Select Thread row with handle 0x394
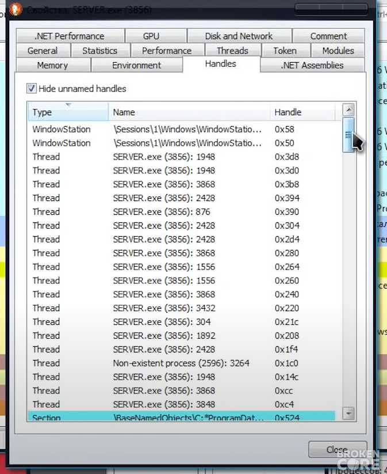 [x=182, y=198]
